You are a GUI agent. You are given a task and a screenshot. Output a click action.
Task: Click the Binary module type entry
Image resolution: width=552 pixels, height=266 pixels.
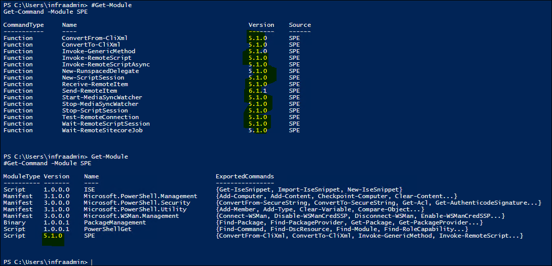pos(15,222)
